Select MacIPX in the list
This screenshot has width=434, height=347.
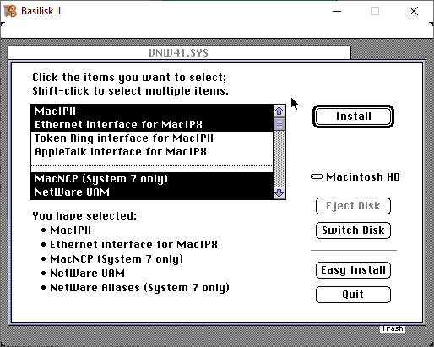coord(152,111)
